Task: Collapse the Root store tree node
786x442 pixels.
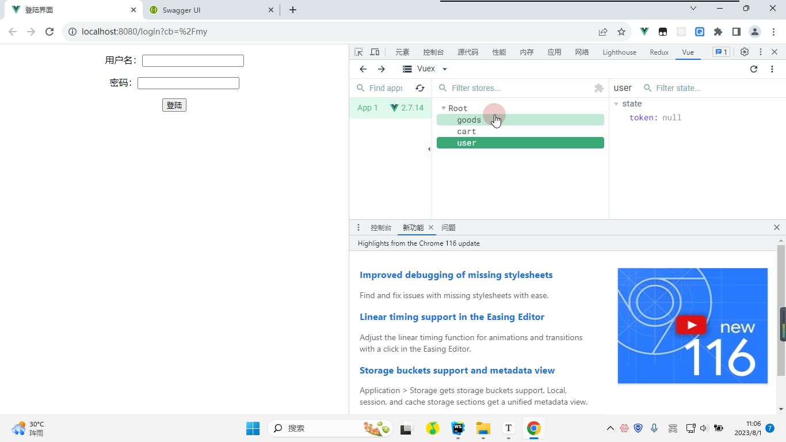Action: [x=444, y=108]
